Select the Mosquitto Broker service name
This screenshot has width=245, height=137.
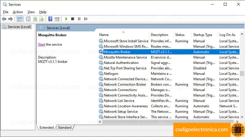(117, 52)
